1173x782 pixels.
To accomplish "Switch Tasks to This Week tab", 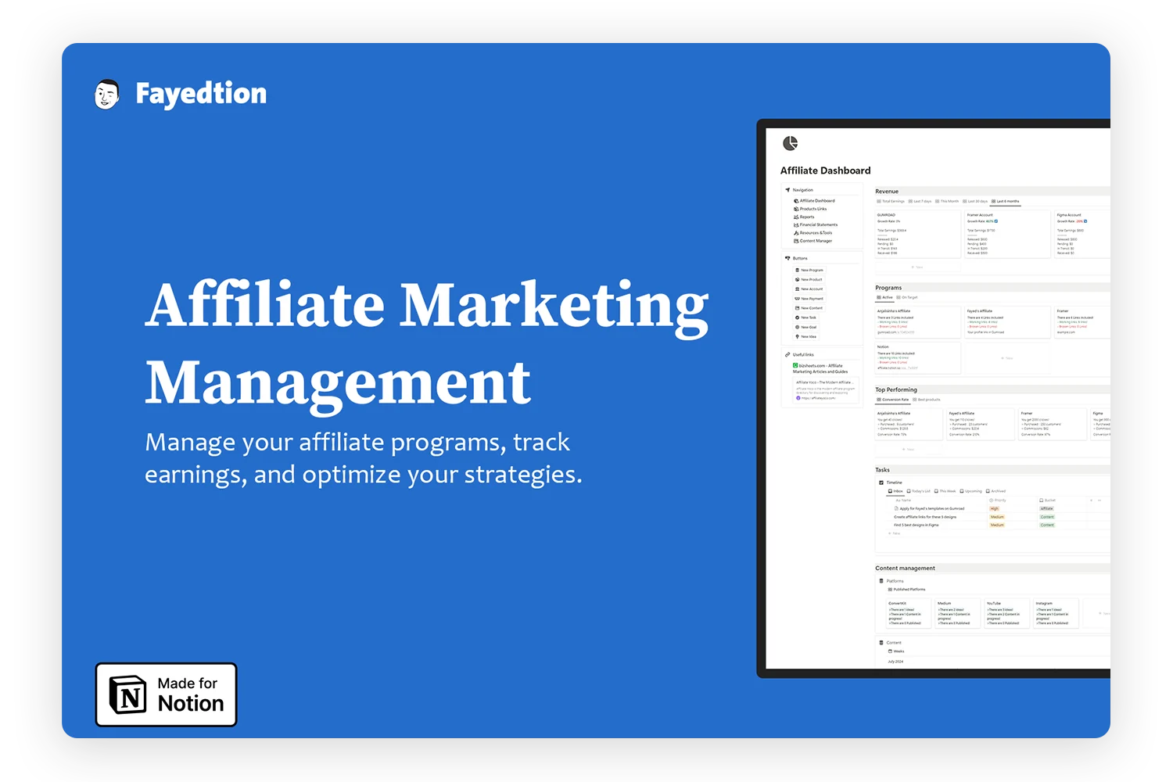I will click(x=945, y=491).
